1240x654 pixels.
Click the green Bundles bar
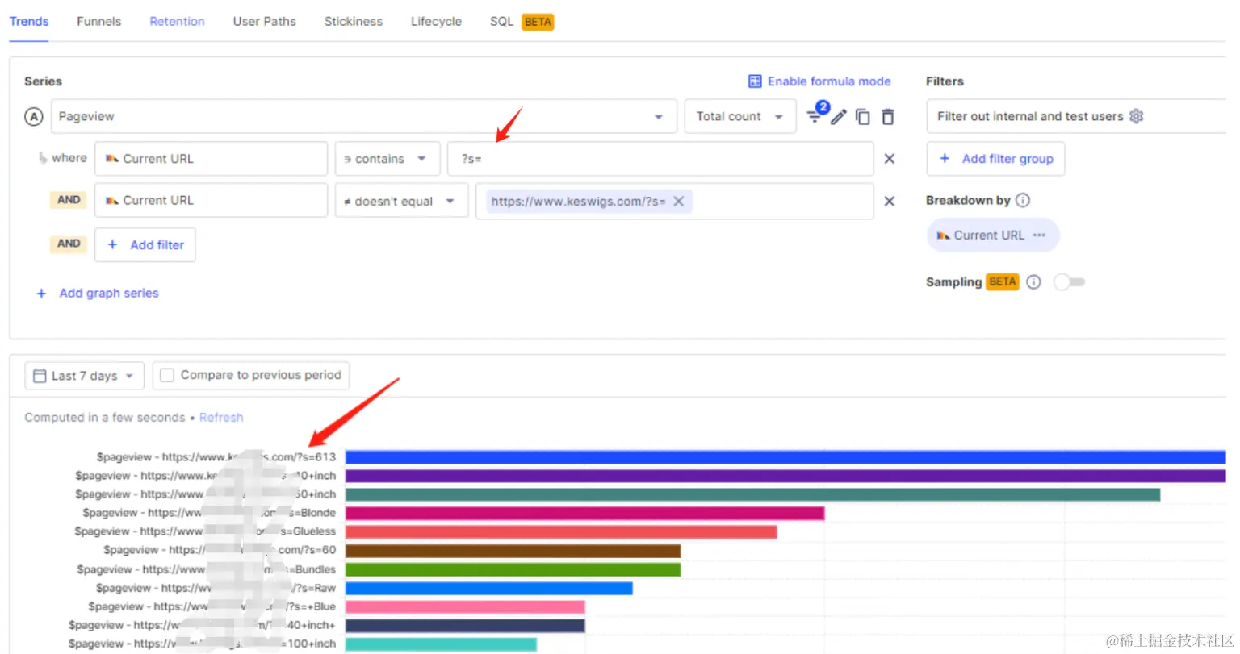point(513,569)
